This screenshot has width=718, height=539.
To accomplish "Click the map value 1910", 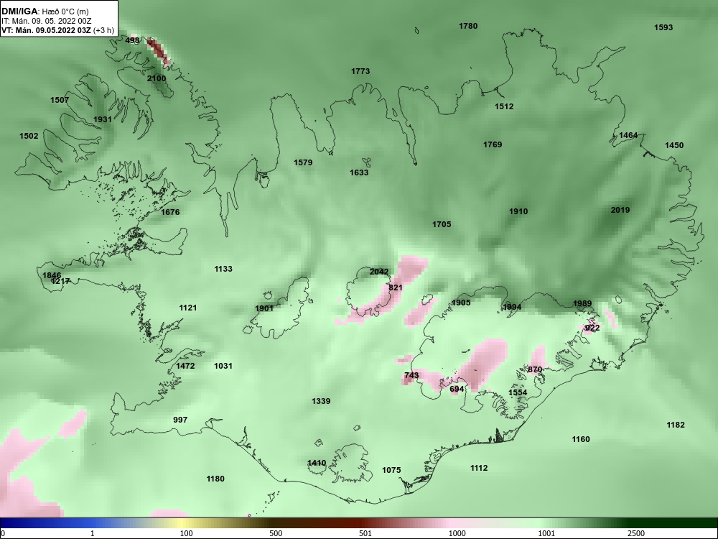I will pos(519,211).
